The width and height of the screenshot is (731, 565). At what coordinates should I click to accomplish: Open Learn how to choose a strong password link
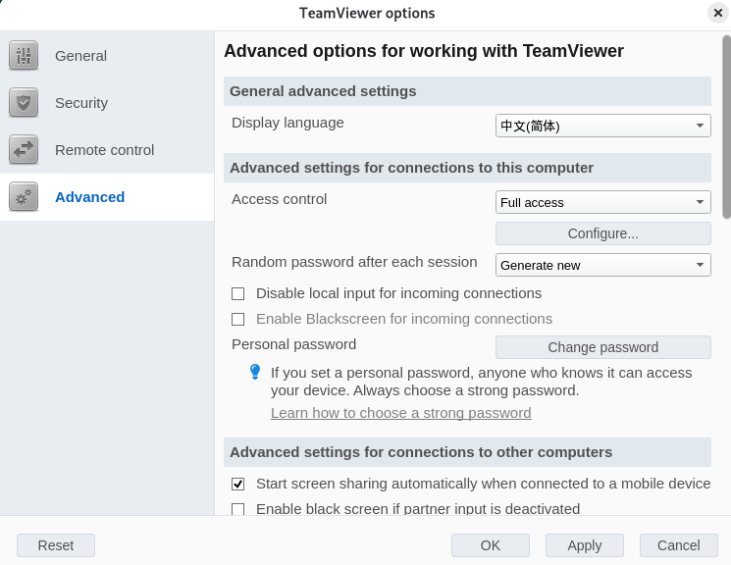pyautogui.click(x=400, y=413)
